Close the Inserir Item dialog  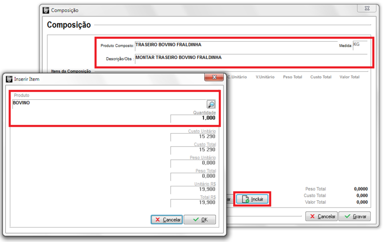point(213,77)
